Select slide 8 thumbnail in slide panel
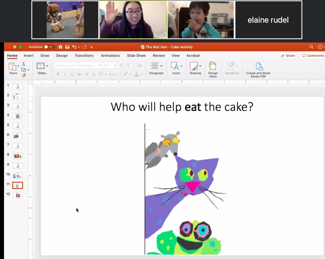Viewport: 325px width, 259px height. point(17,155)
